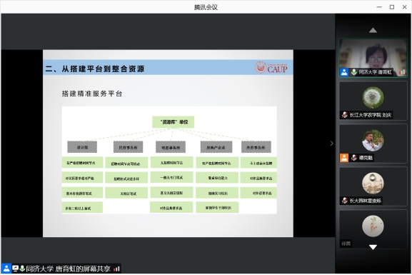Click the muted microphone icon beside 长大园林

344,201
